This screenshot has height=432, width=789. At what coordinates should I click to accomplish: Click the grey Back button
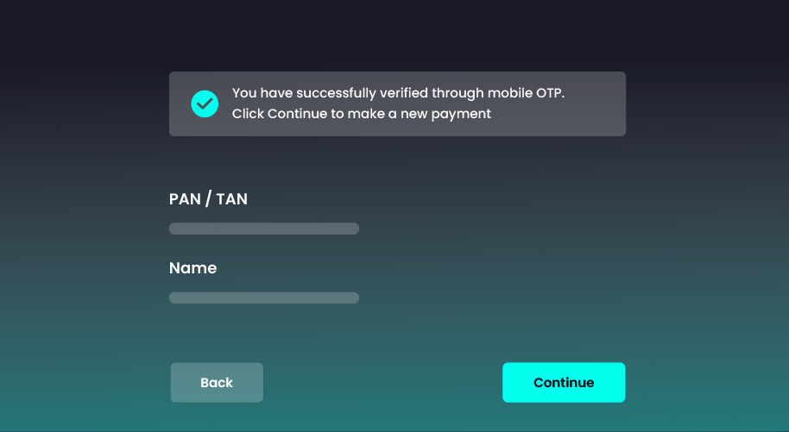[x=217, y=383]
